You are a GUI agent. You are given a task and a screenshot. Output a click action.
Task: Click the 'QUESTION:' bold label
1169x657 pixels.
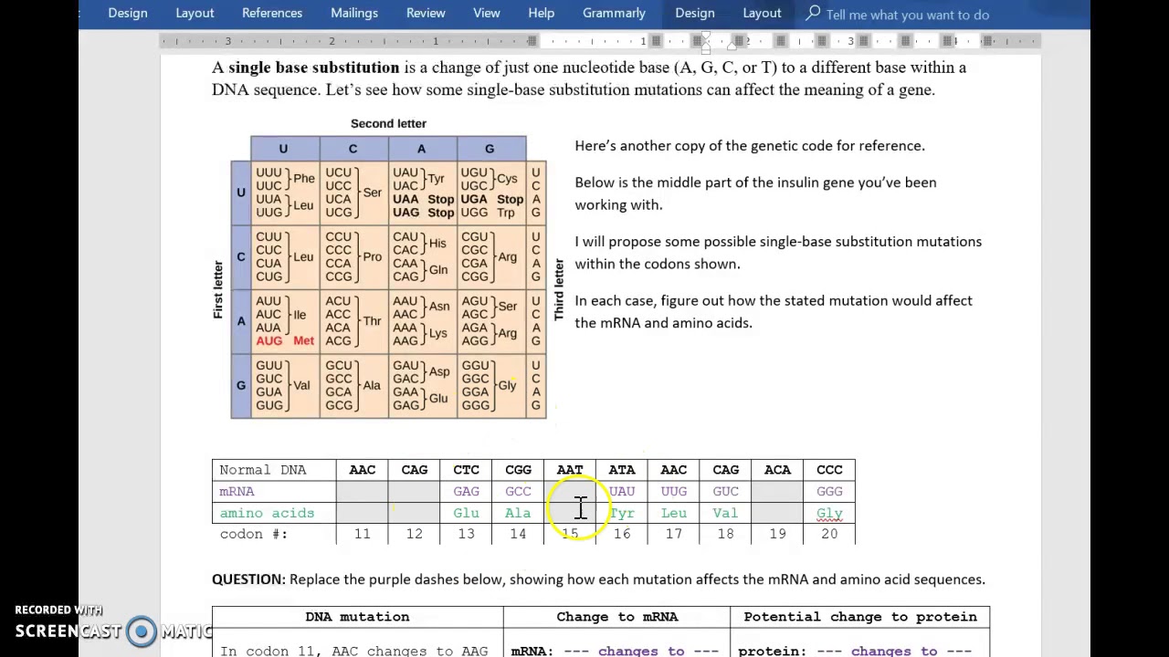[x=248, y=579]
